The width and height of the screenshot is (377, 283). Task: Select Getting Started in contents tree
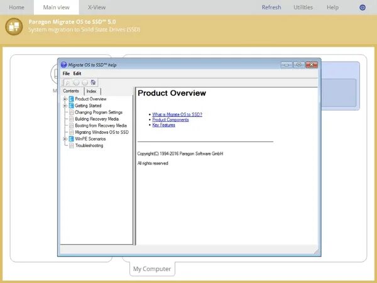[88, 106]
